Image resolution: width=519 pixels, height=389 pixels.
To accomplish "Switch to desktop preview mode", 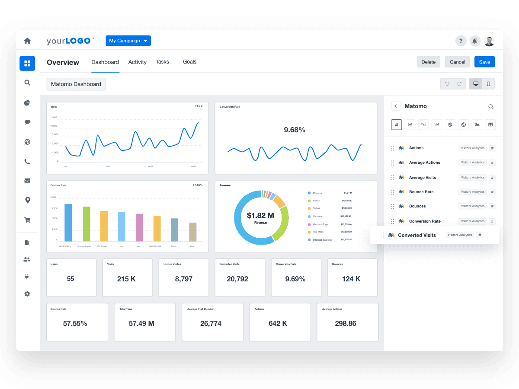I will 476,84.
